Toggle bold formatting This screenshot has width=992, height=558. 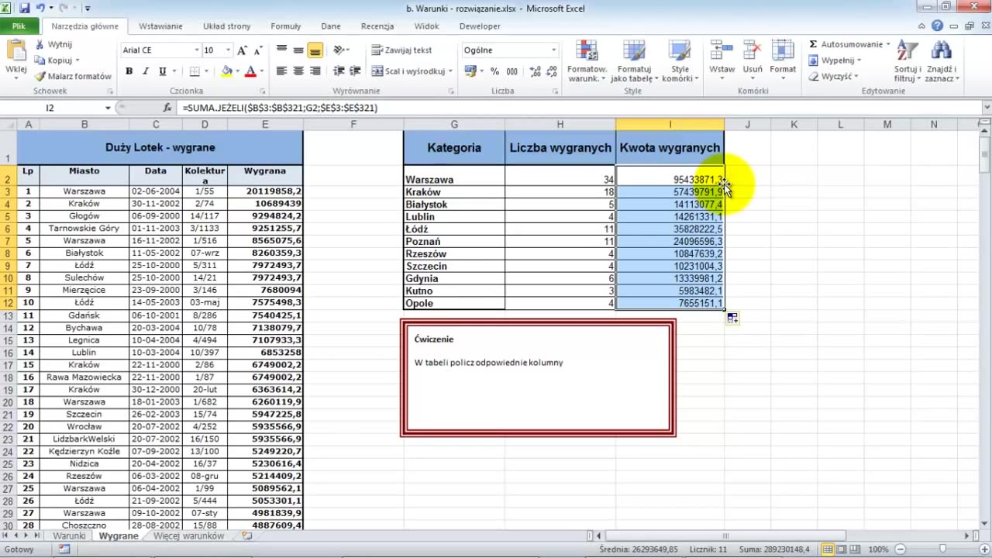129,71
